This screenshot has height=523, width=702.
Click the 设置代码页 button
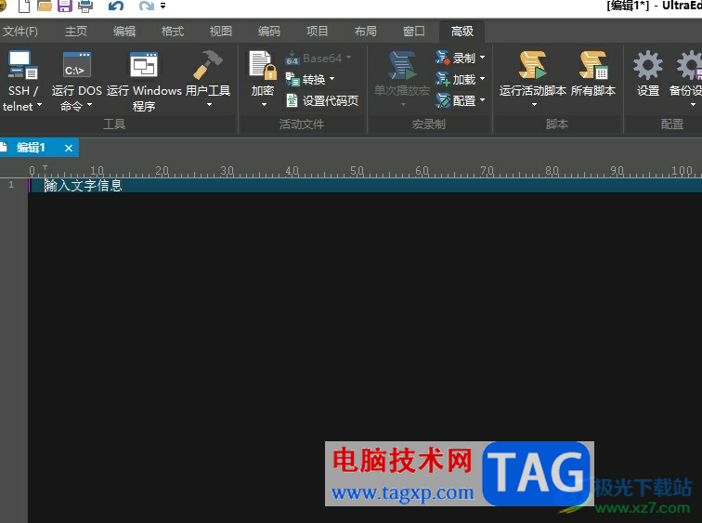point(322,100)
